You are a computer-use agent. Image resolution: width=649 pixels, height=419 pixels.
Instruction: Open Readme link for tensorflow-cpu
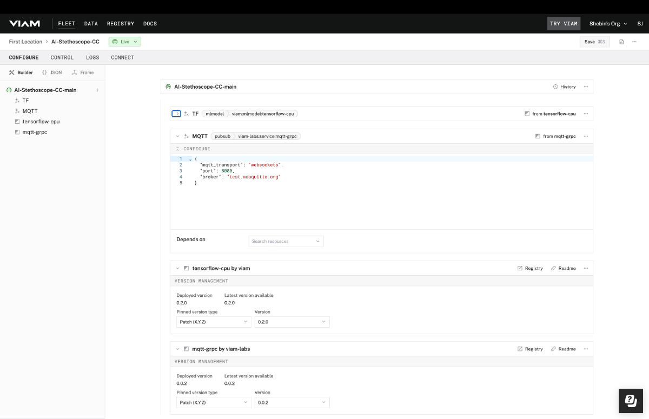click(x=564, y=268)
